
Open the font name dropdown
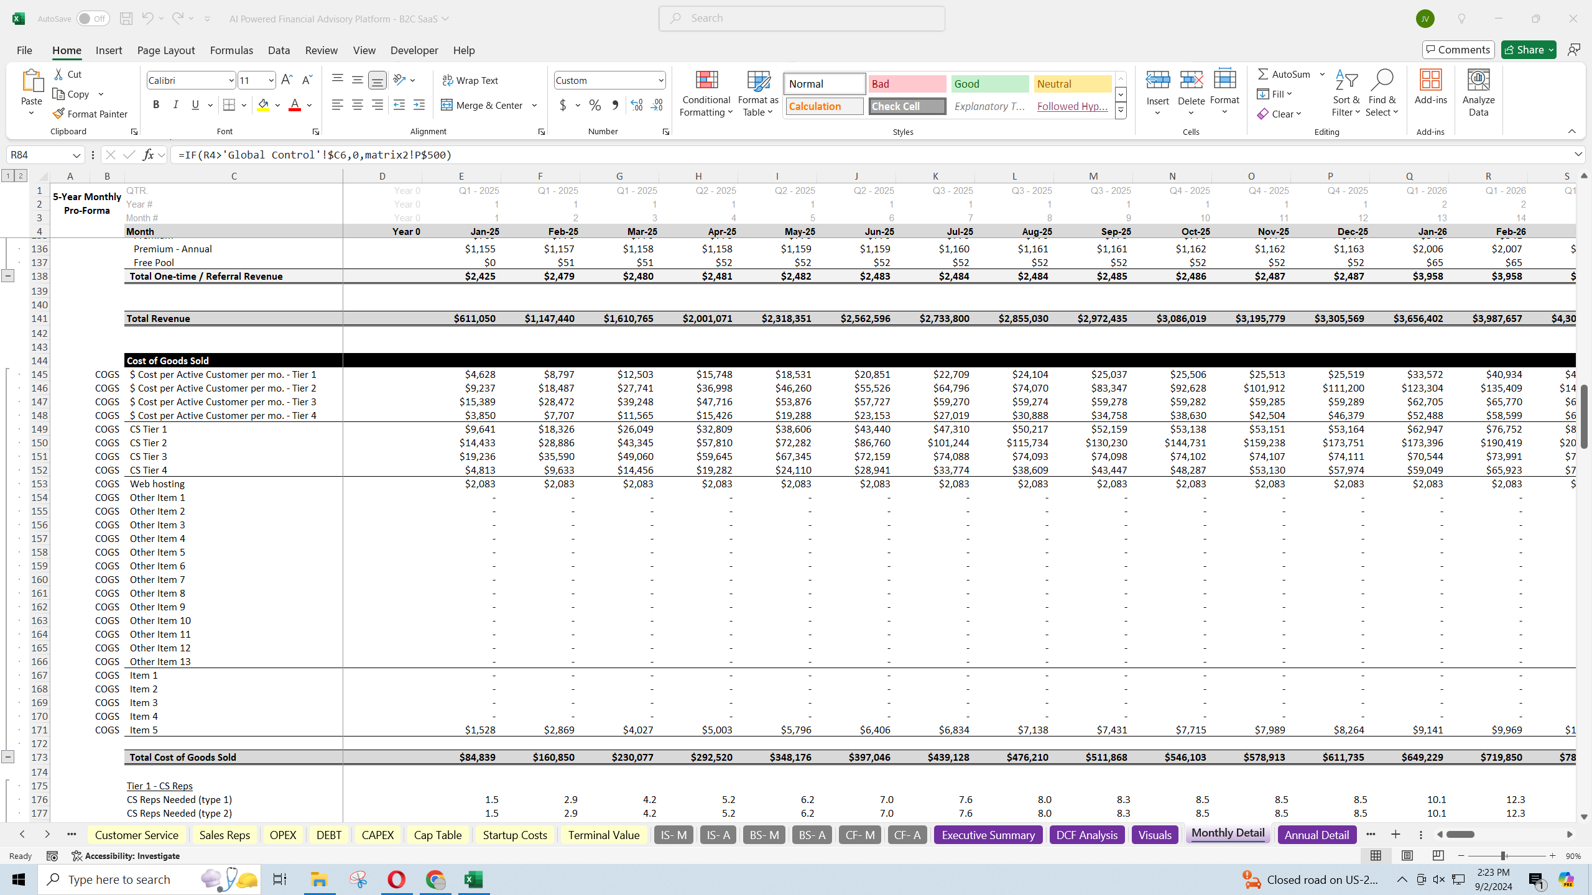tap(231, 80)
